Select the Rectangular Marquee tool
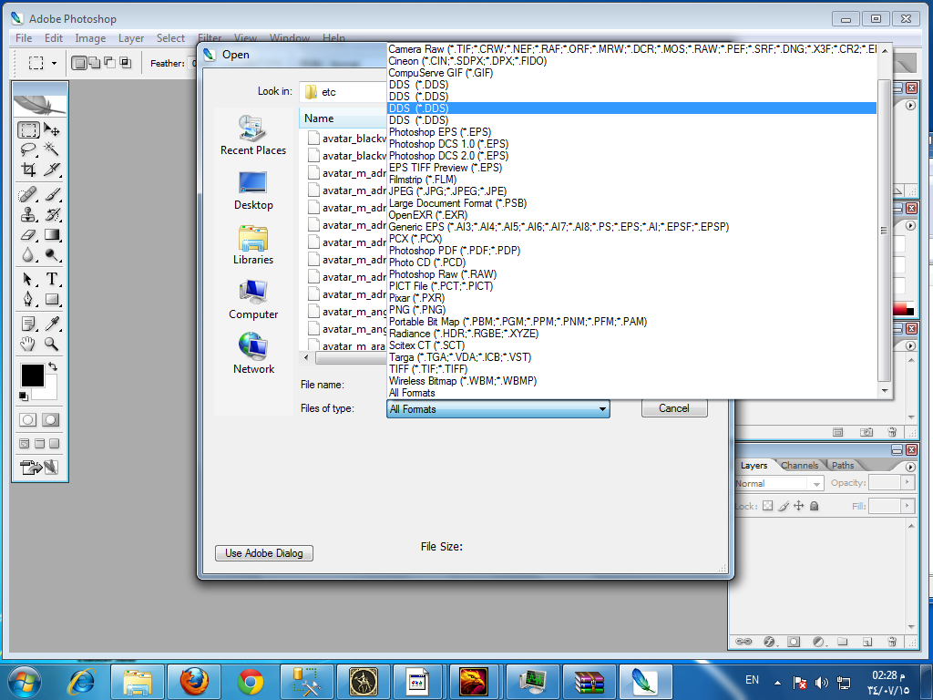This screenshot has height=700, width=933. click(28, 129)
